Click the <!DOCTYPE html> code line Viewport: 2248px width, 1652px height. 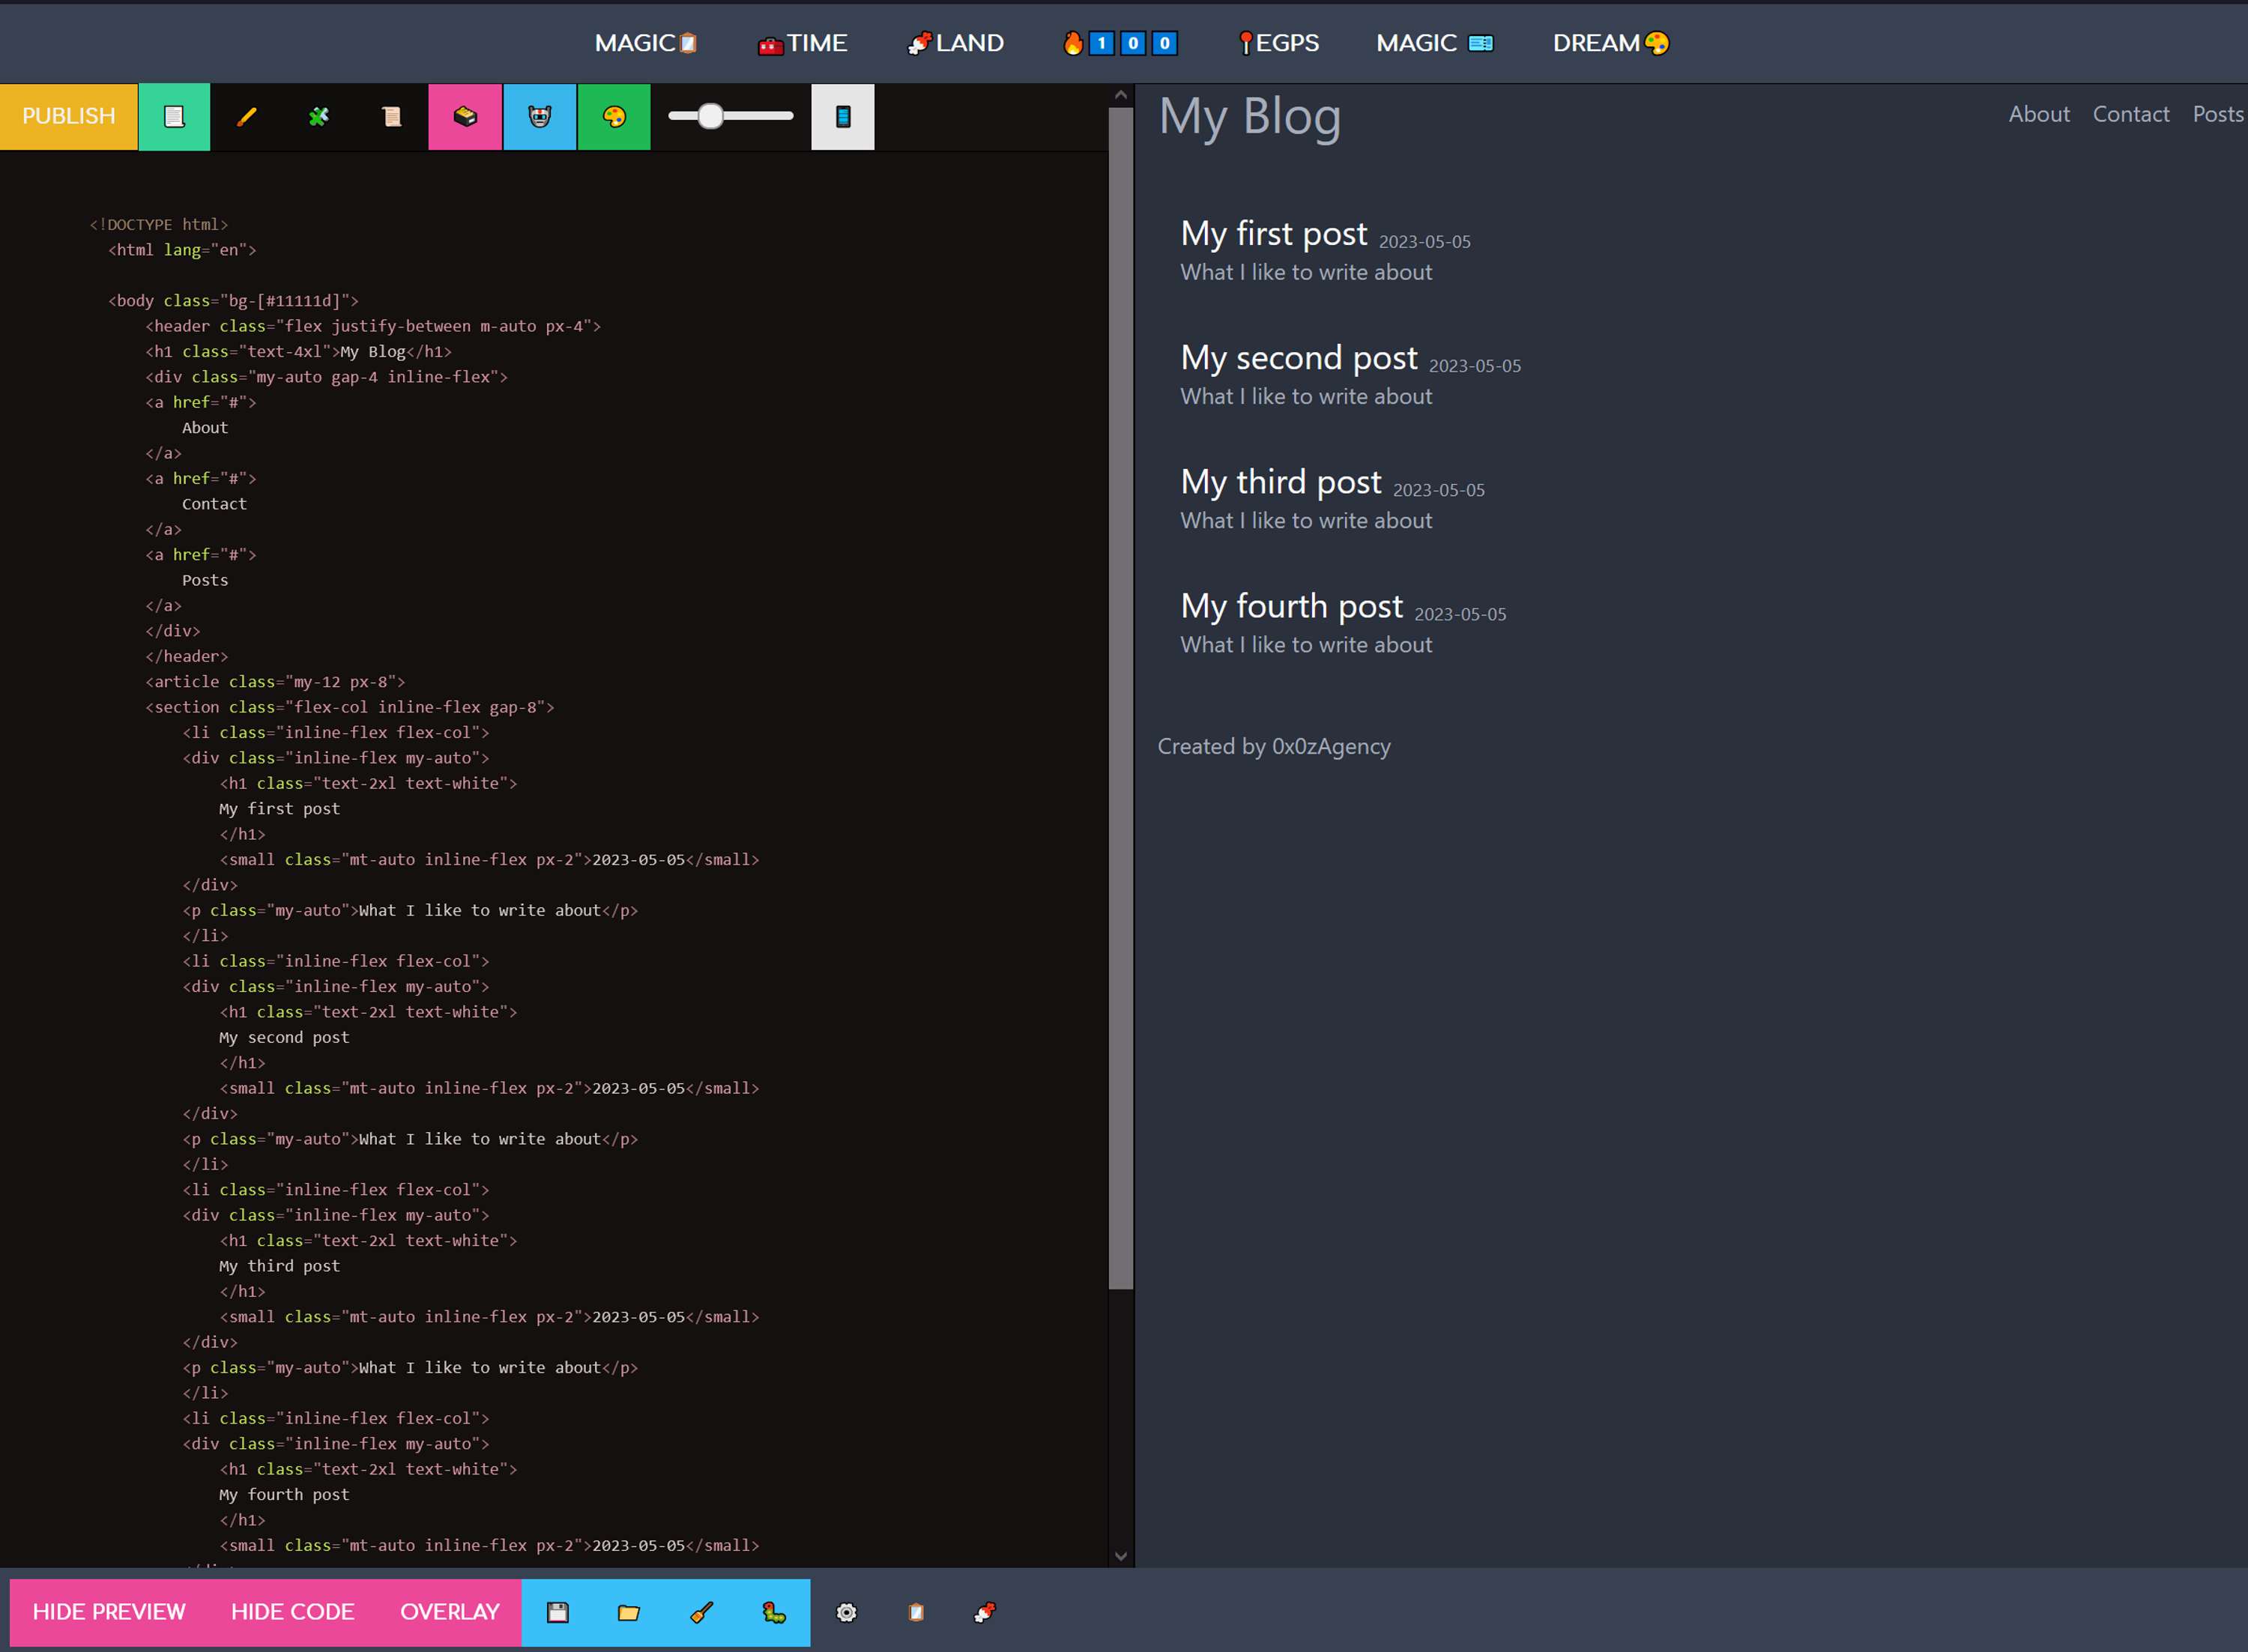159,224
